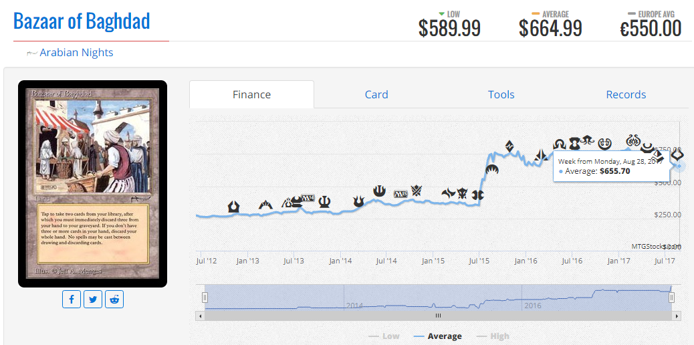The height and width of the screenshot is (345, 694).
Task: Click the Jan '15 axis label
Action: point(433,261)
